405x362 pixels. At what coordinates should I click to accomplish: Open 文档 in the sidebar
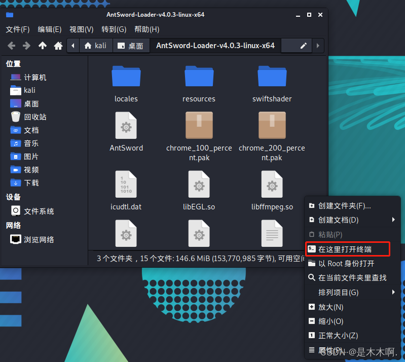click(x=24, y=130)
